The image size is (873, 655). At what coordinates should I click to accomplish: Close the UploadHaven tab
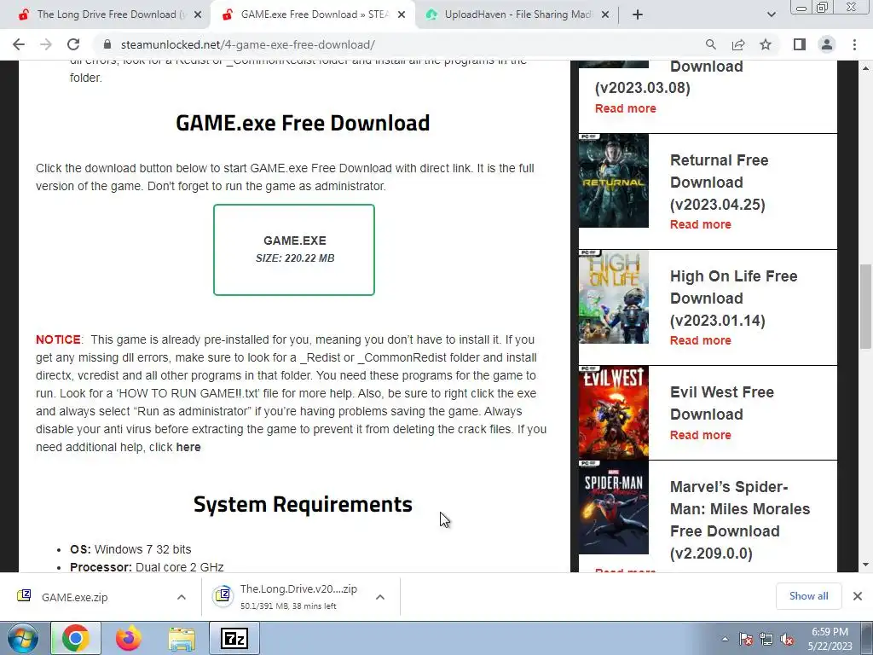(x=605, y=15)
